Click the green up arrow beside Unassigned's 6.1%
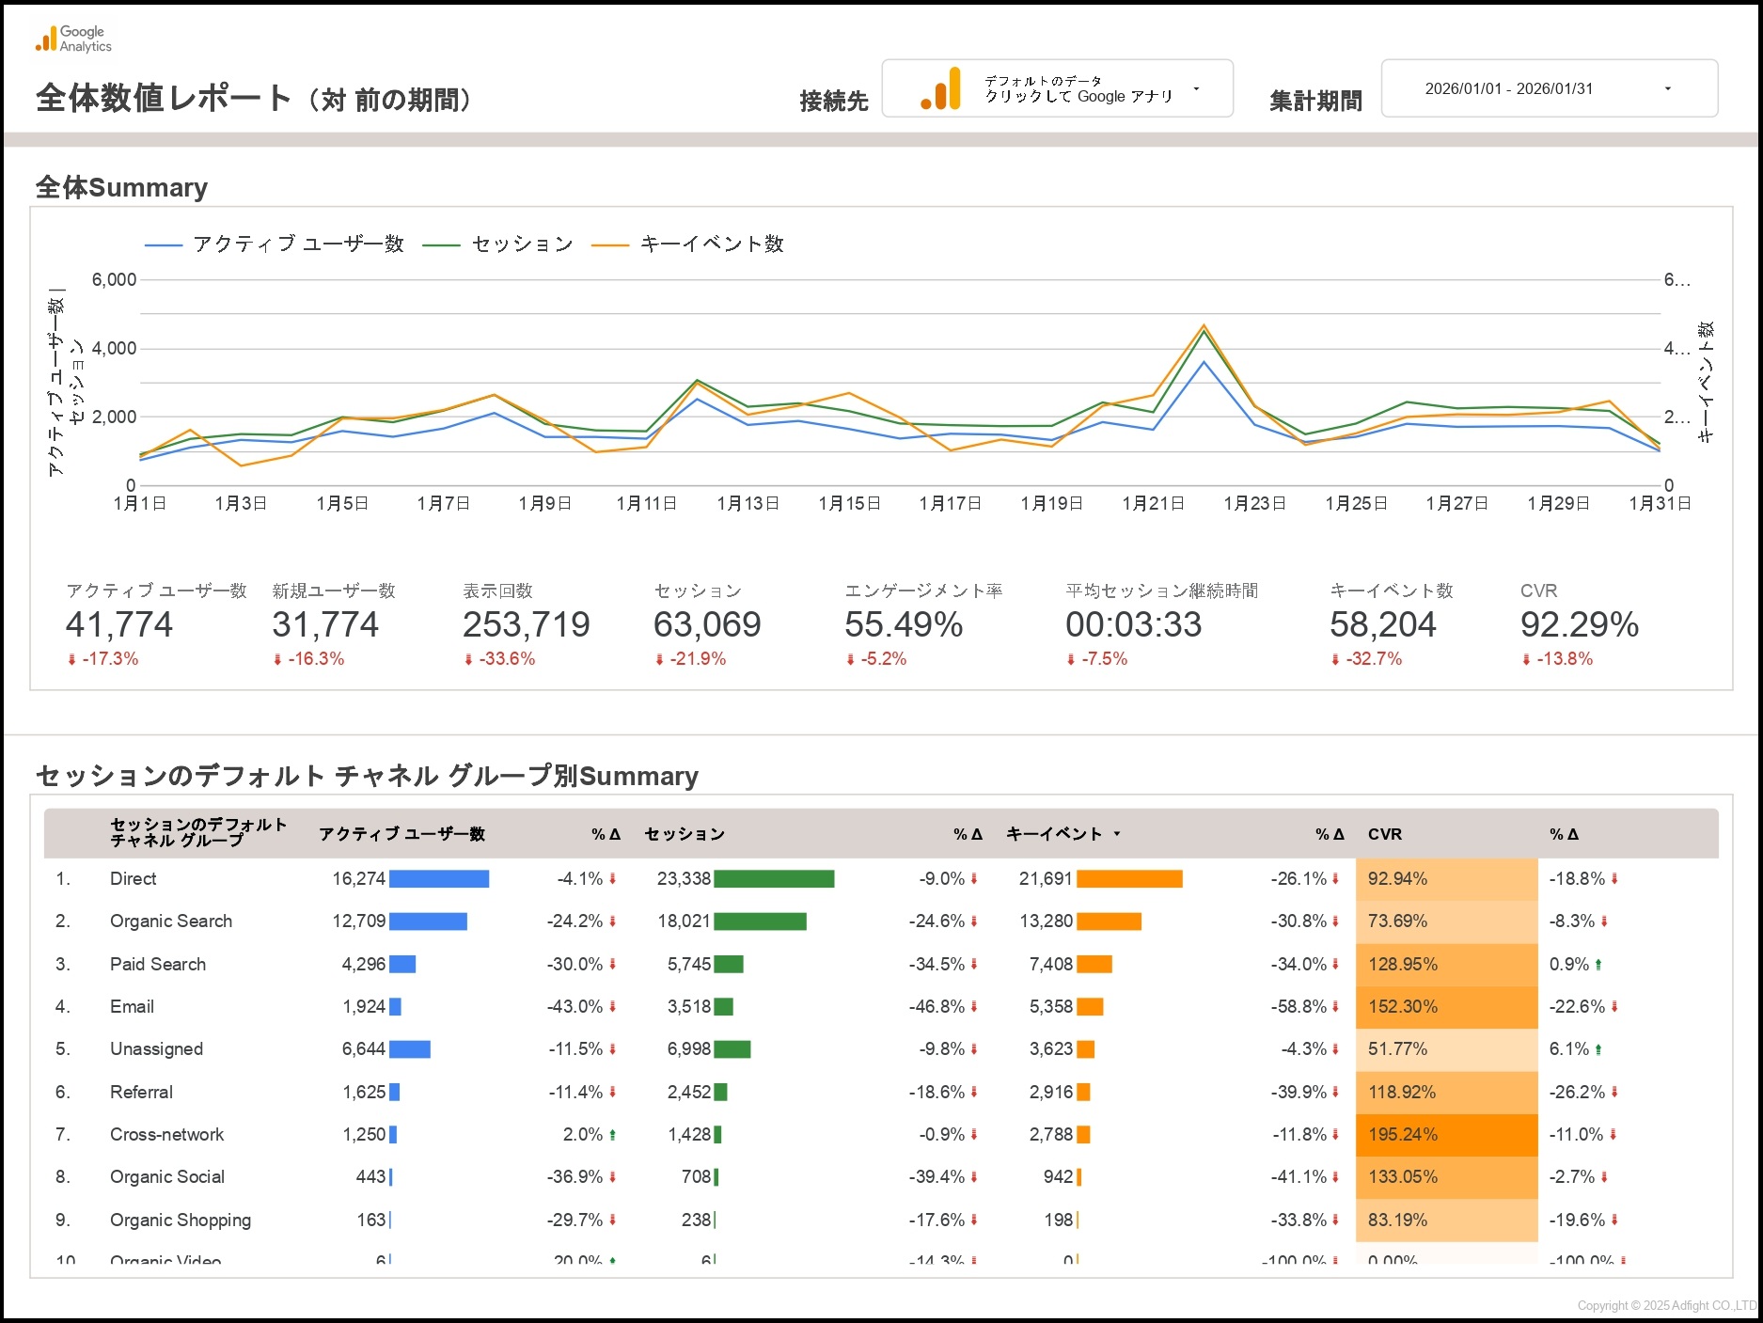The height and width of the screenshot is (1323, 1763). (x=1598, y=1049)
